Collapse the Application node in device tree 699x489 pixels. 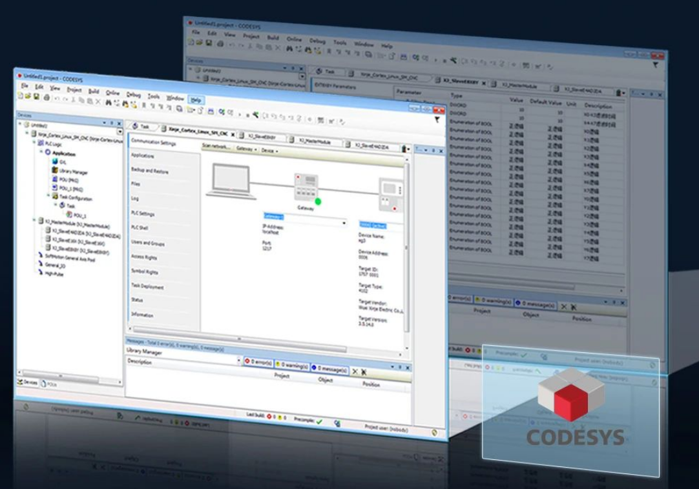(41, 152)
